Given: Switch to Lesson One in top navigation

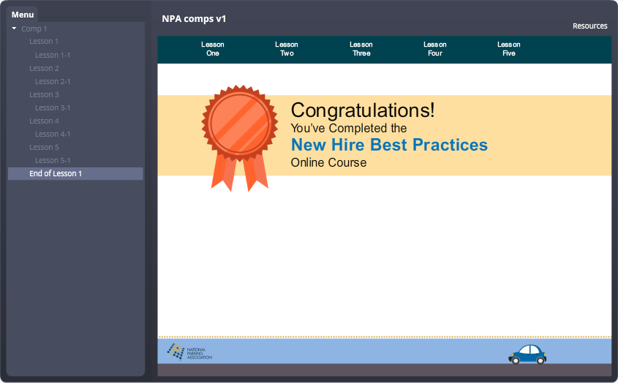Looking at the screenshot, I should coord(213,49).
